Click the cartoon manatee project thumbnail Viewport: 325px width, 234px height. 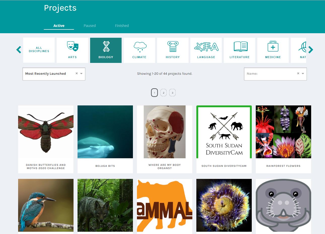coord(283,205)
